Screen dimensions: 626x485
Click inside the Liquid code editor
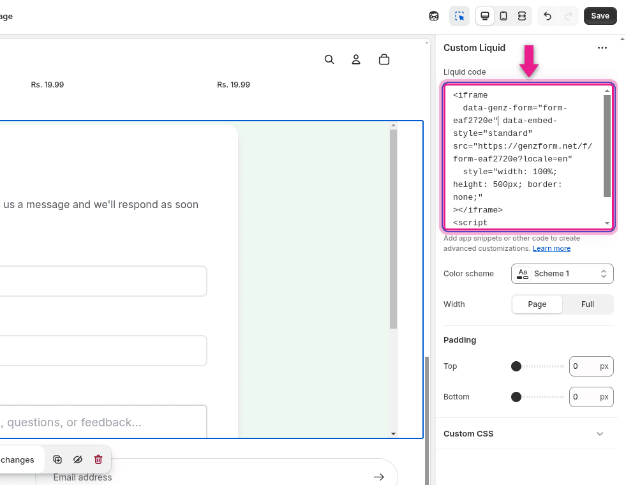(x=523, y=156)
